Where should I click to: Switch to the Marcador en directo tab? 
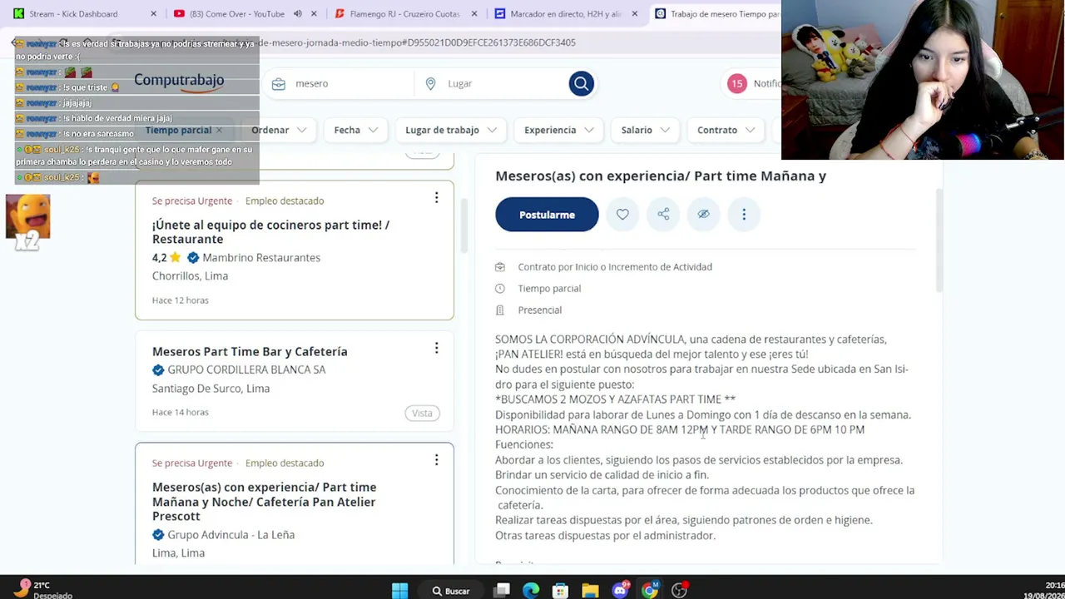point(565,14)
